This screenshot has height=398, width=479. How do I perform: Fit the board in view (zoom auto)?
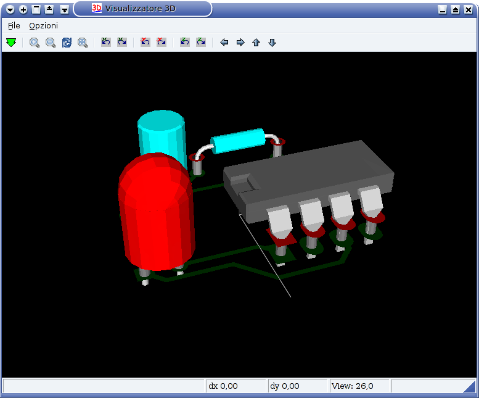point(83,43)
